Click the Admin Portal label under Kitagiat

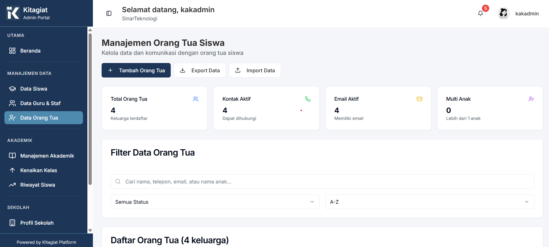pyautogui.click(x=36, y=18)
